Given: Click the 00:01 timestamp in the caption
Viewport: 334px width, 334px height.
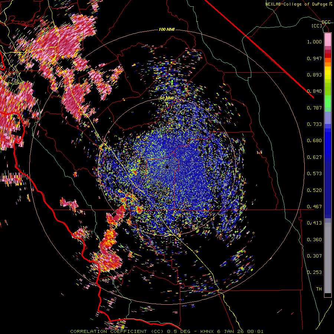Looking at the screenshot, I should [255, 331].
